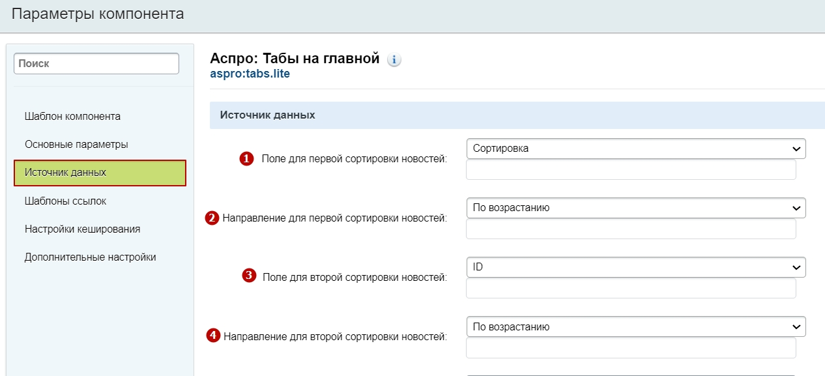
Task: Click the aspro:tabs.lite component name
Action: (250, 74)
